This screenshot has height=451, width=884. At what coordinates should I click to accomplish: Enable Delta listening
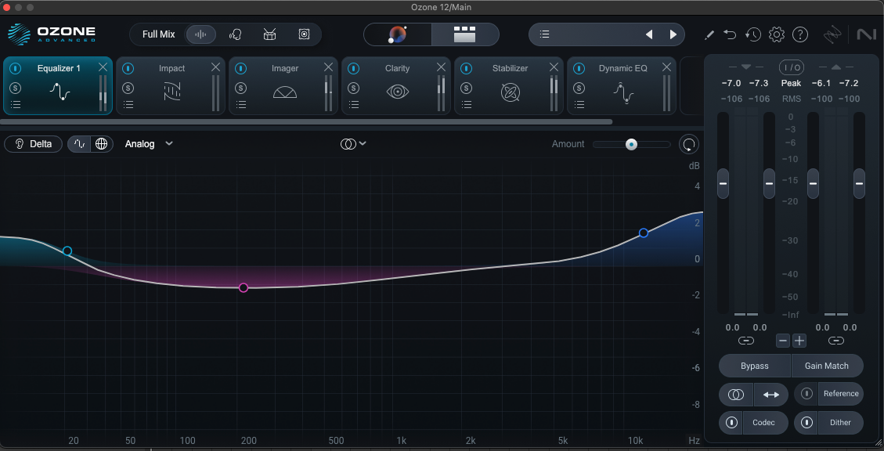click(x=33, y=144)
